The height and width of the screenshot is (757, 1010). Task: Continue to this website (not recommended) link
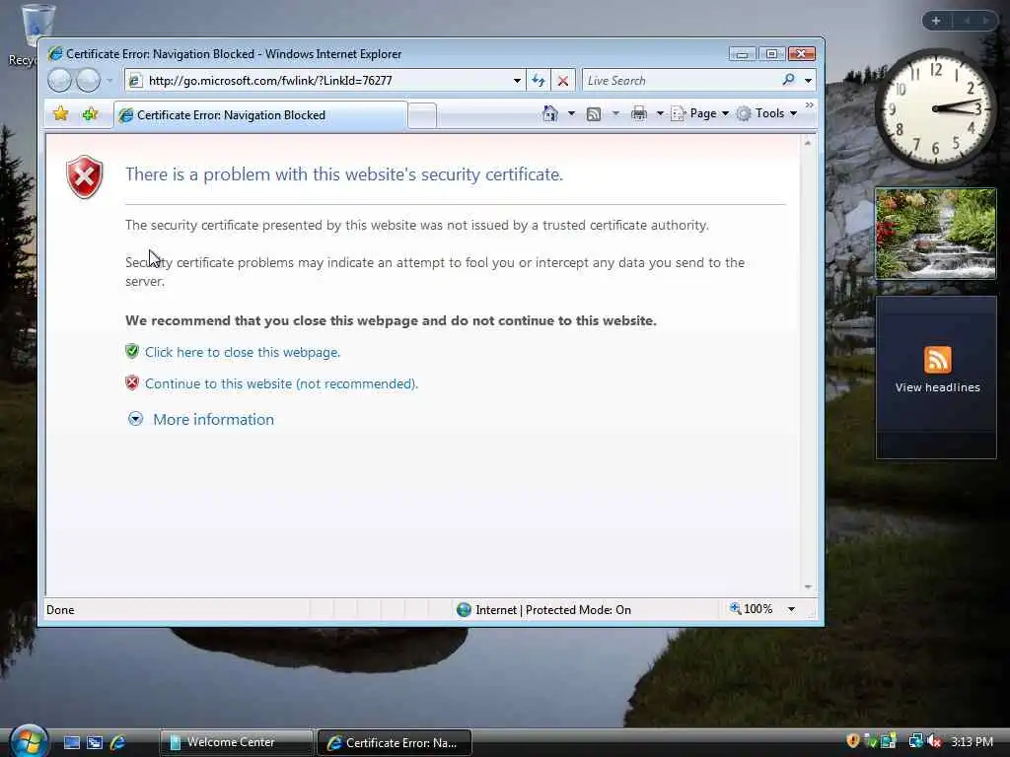point(281,383)
